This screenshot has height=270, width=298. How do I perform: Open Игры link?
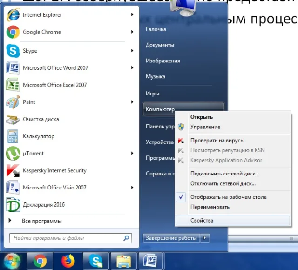click(x=152, y=94)
